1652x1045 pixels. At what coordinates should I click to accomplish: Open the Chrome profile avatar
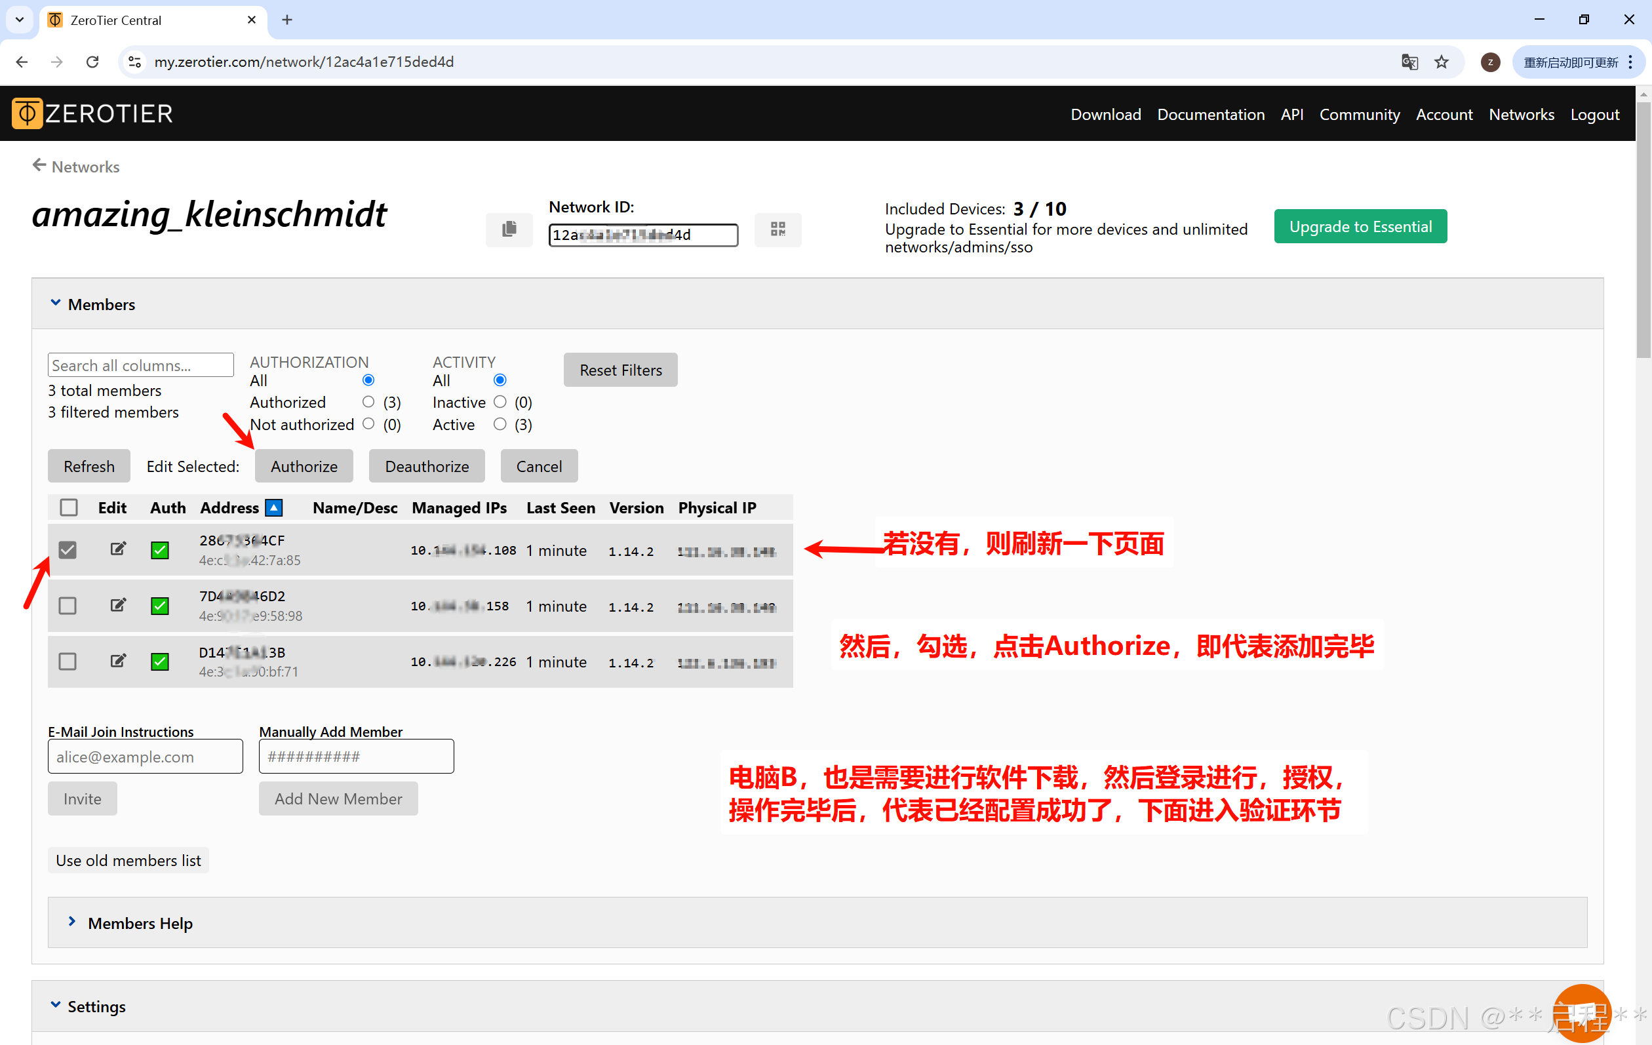pos(1489,62)
